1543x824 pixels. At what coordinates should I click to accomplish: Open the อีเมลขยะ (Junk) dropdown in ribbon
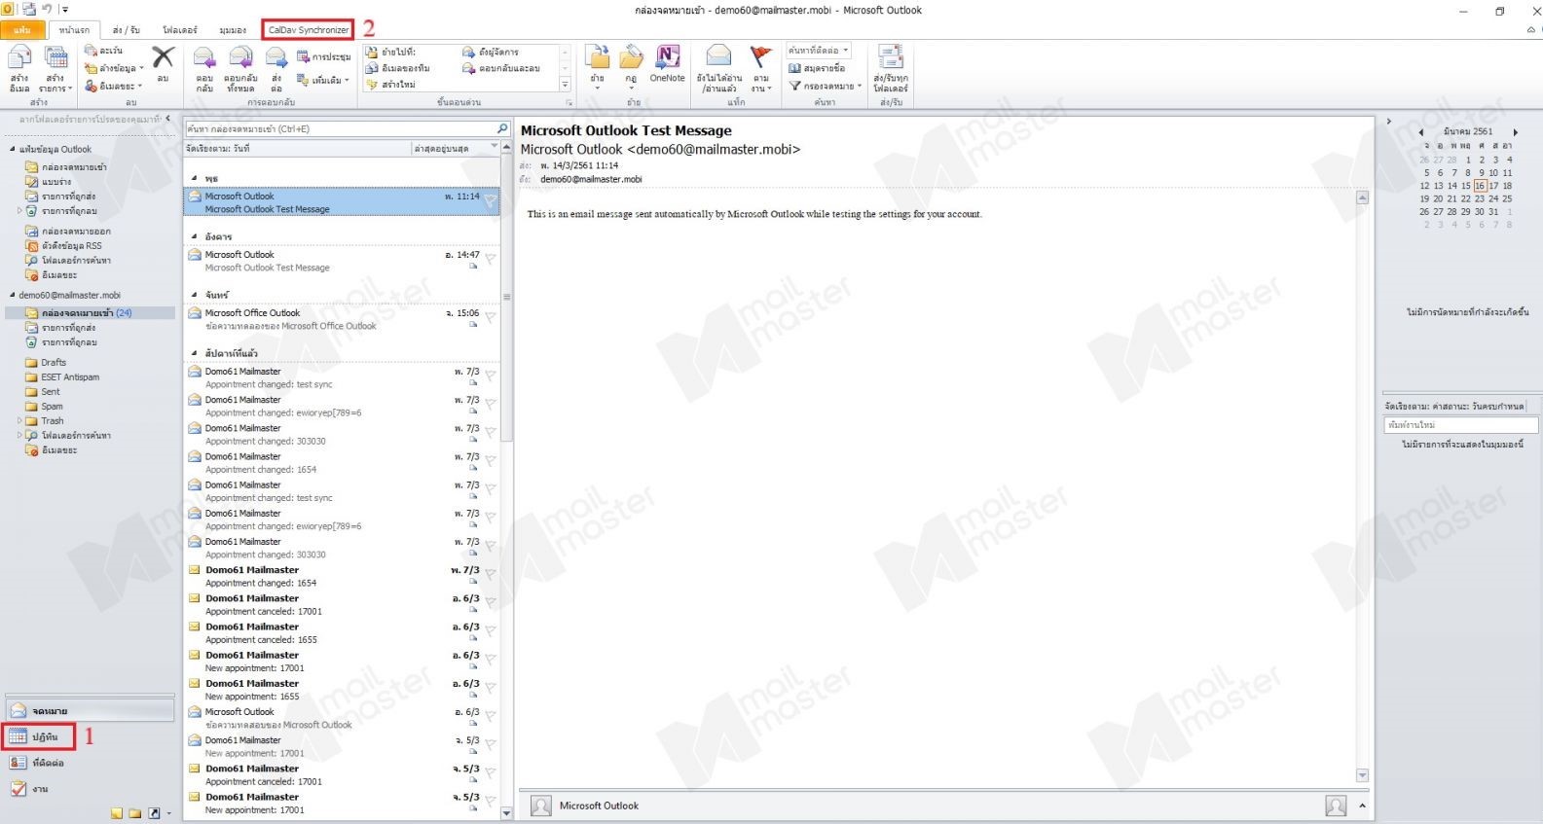point(114,86)
